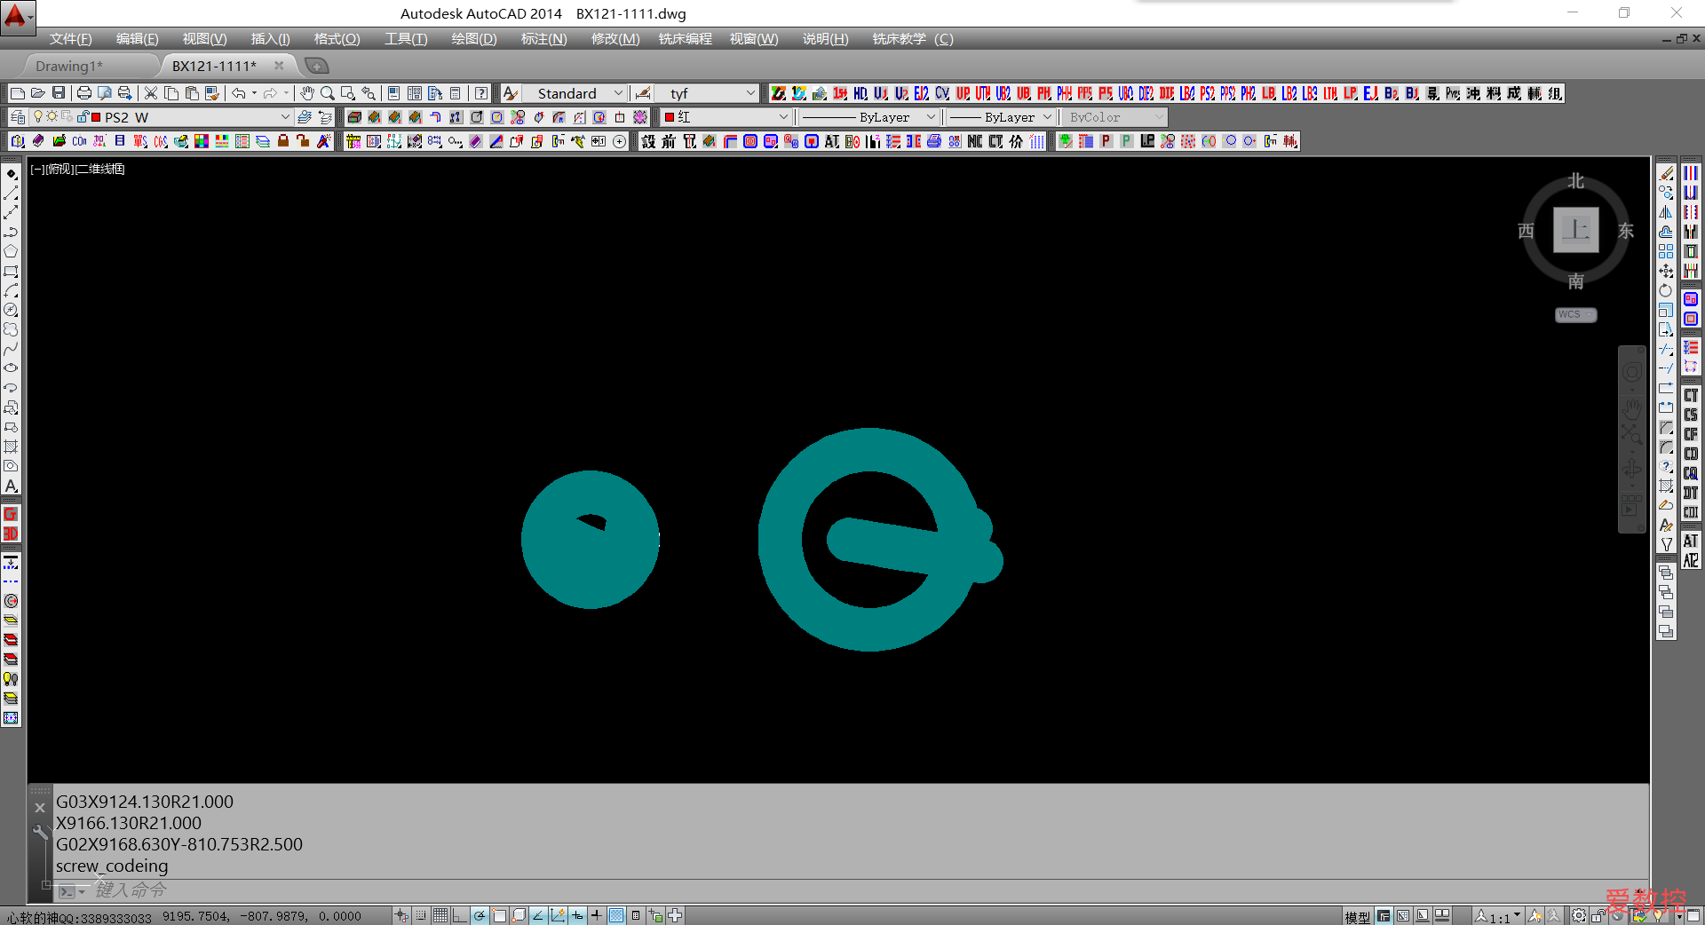Click the [俯视] view control label
1705x925 pixels.
59,169
